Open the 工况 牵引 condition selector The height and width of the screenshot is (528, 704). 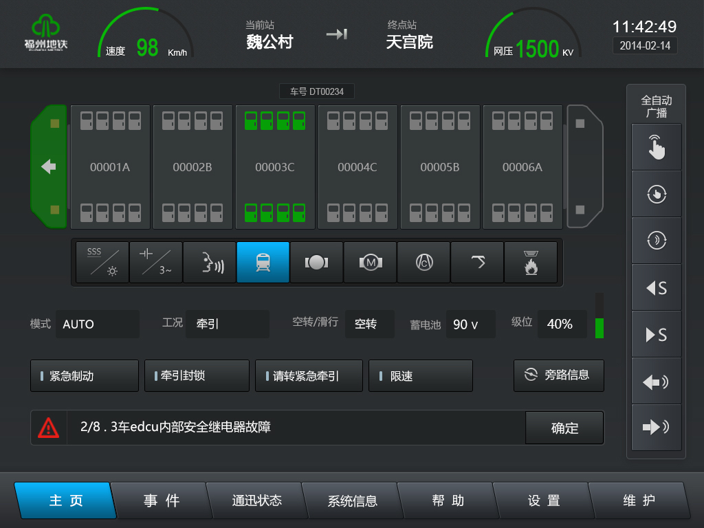click(227, 324)
